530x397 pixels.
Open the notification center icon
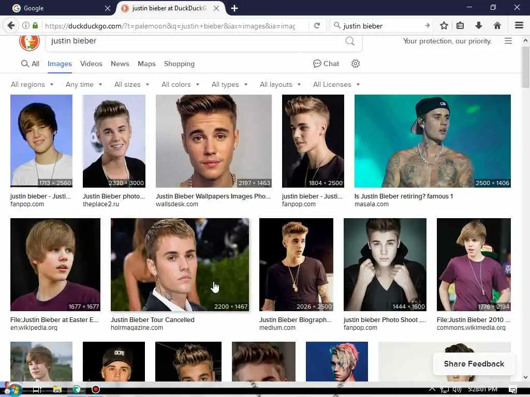pos(513,390)
